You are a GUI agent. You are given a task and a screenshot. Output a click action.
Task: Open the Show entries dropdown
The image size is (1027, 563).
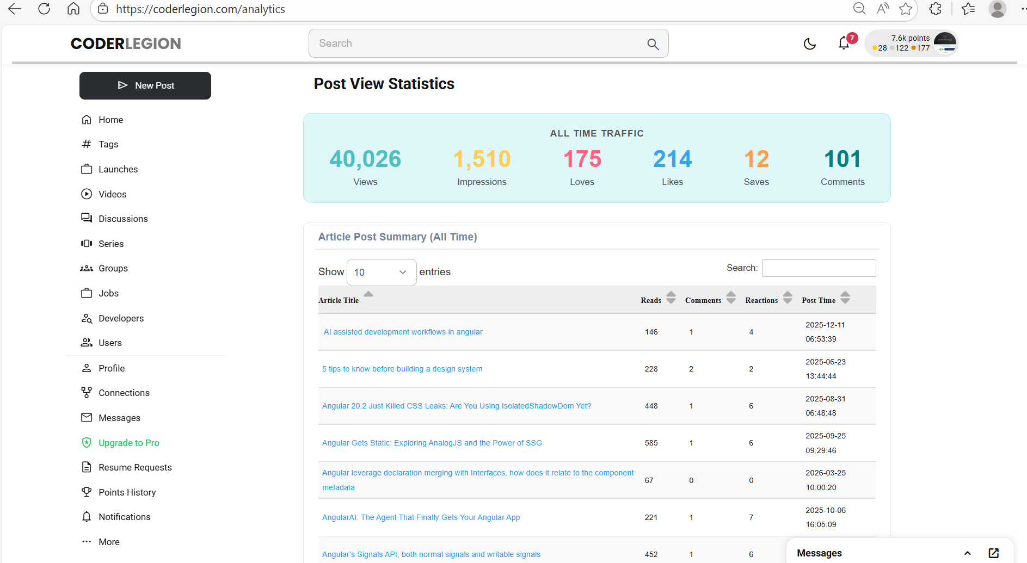pyautogui.click(x=382, y=273)
